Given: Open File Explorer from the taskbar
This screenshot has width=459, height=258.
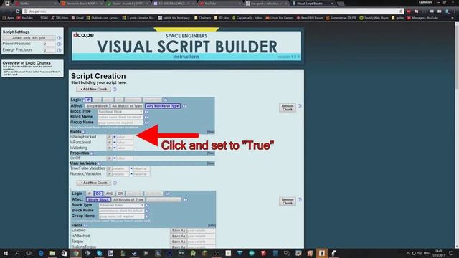Looking at the screenshot, I should [52, 253].
